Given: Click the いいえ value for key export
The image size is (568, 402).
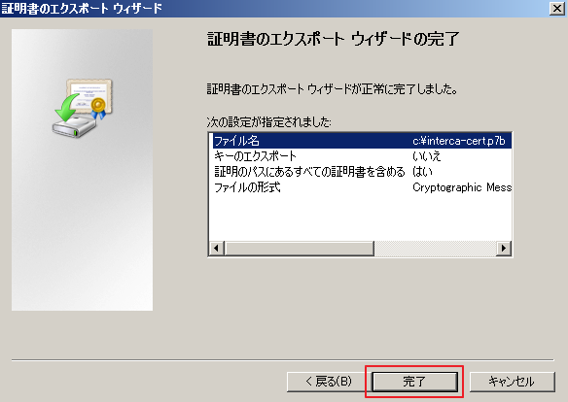Looking at the screenshot, I should pos(426,156).
